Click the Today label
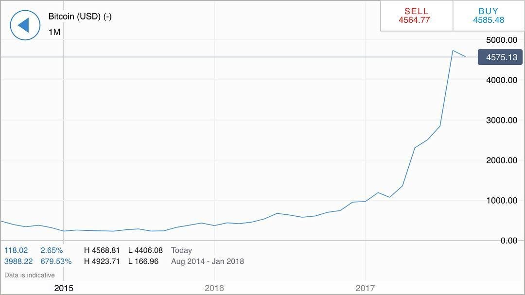This screenshot has height=295, width=525. coord(181,250)
